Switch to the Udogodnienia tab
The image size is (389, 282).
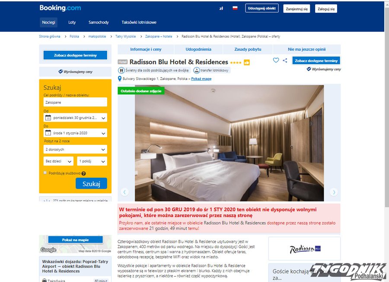(x=198, y=49)
